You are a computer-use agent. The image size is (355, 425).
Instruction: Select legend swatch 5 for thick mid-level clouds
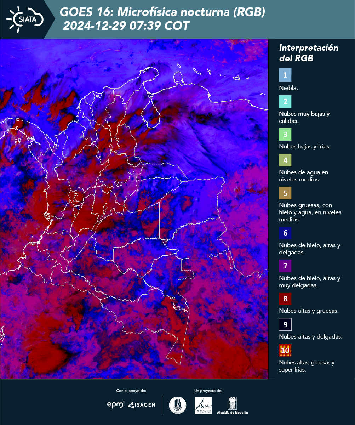click(285, 193)
